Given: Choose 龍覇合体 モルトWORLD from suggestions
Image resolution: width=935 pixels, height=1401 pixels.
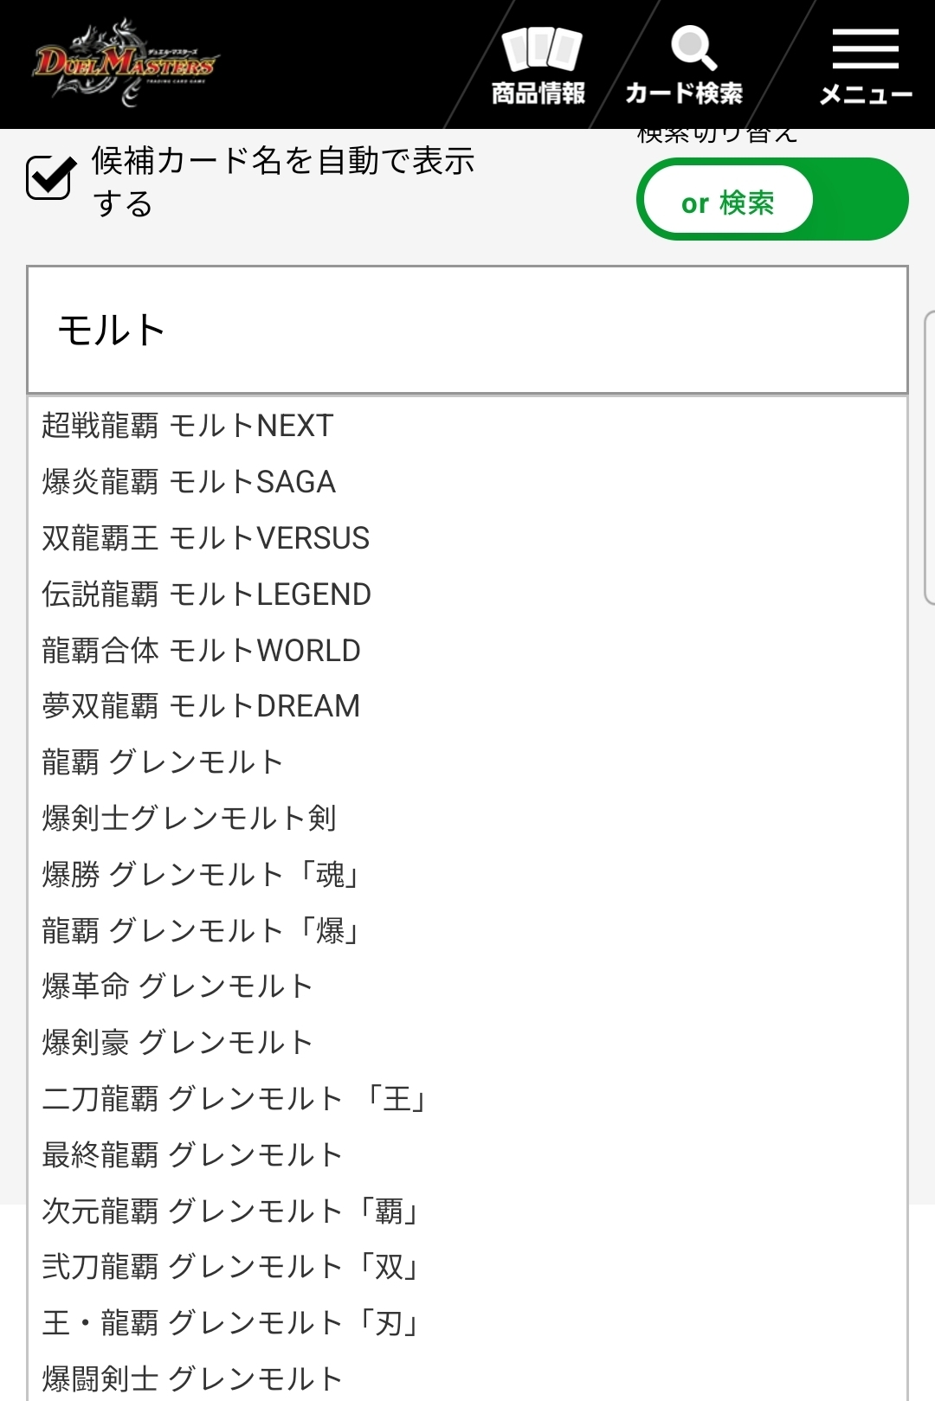Looking at the screenshot, I should (202, 651).
